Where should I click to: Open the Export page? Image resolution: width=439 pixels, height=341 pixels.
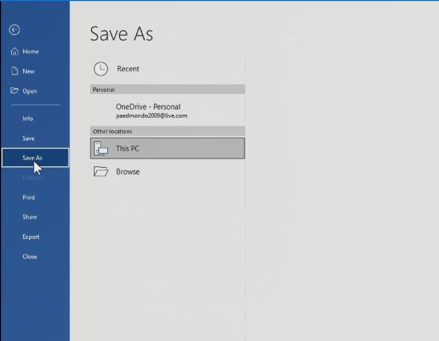[31, 237]
